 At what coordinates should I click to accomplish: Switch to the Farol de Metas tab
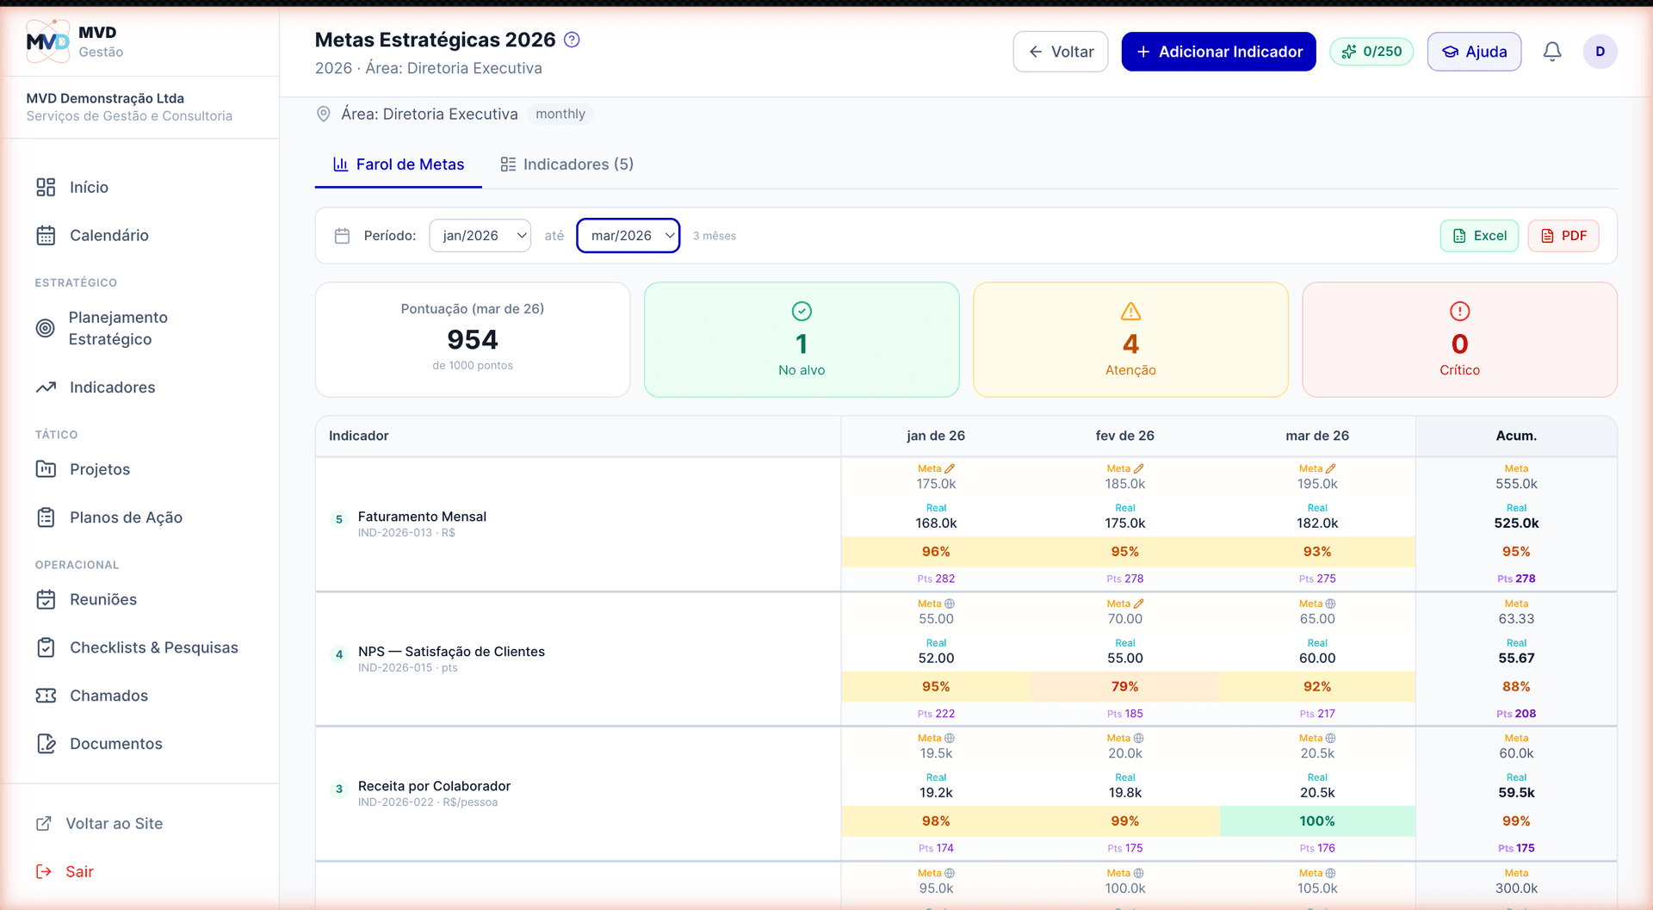(x=399, y=164)
